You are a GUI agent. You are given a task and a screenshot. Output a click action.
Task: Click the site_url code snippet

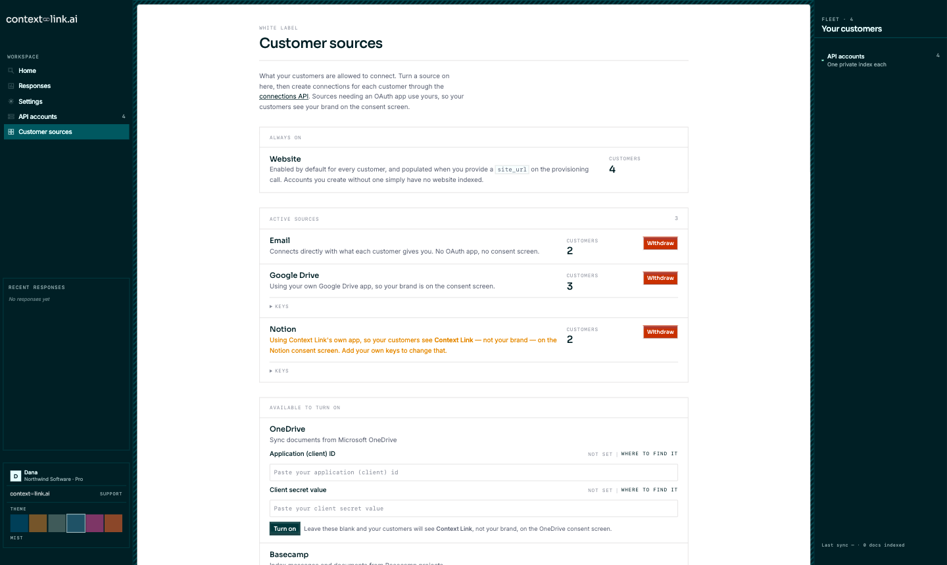coord(512,169)
